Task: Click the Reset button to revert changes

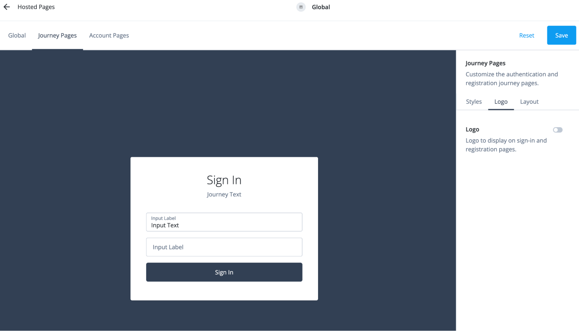Action: click(527, 35)
